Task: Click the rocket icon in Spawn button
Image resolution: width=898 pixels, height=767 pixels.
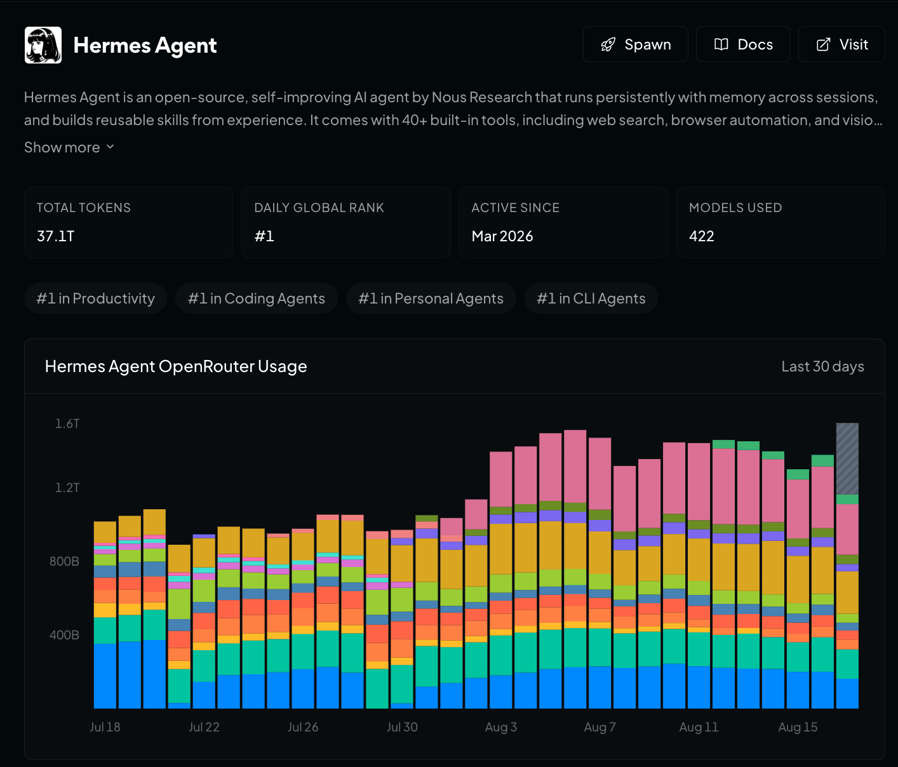Action: tap(608, 44)
